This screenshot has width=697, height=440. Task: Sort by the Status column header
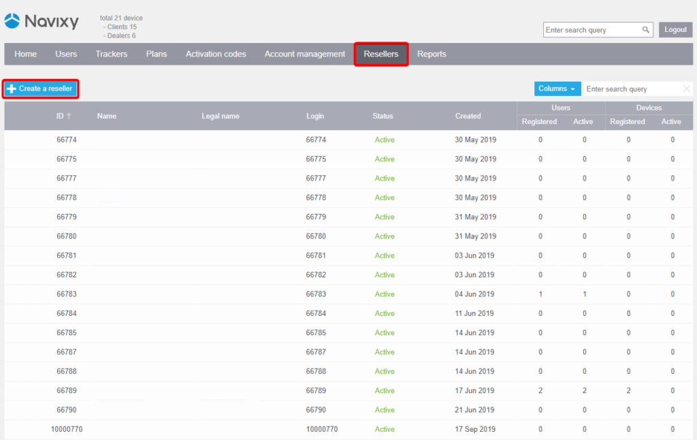[383, 116]
